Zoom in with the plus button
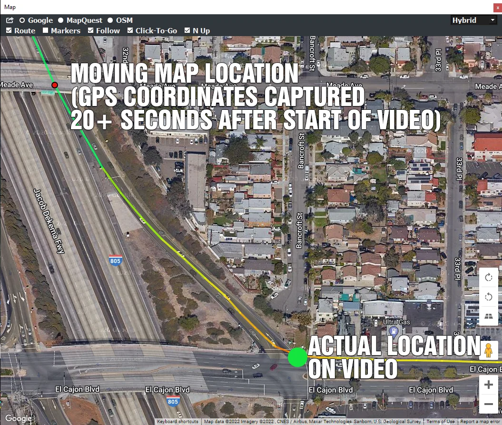 point(489,385)
